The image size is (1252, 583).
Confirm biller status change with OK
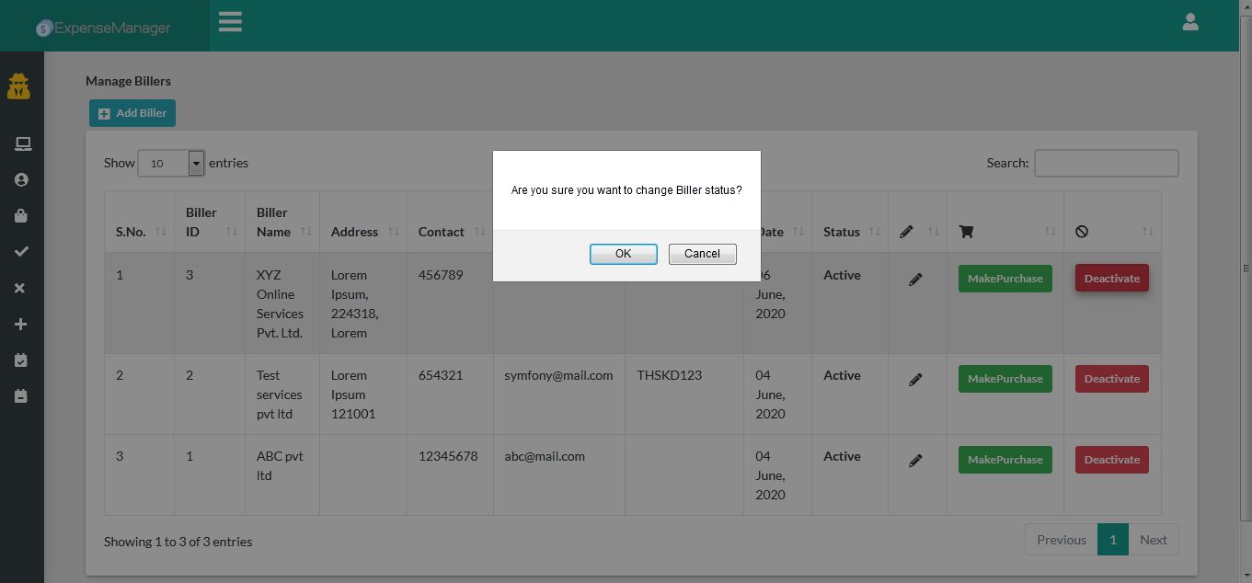tap(623, 254)
